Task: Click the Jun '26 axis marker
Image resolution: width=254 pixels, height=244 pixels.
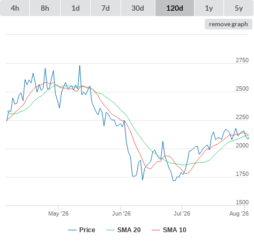Action: (x=121, y=213)
